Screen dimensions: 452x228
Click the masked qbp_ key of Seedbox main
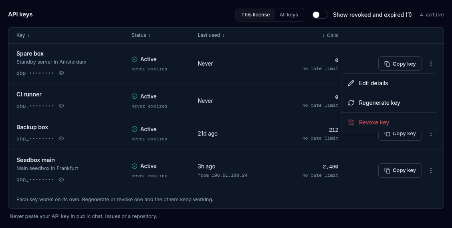tap(35, 180)
